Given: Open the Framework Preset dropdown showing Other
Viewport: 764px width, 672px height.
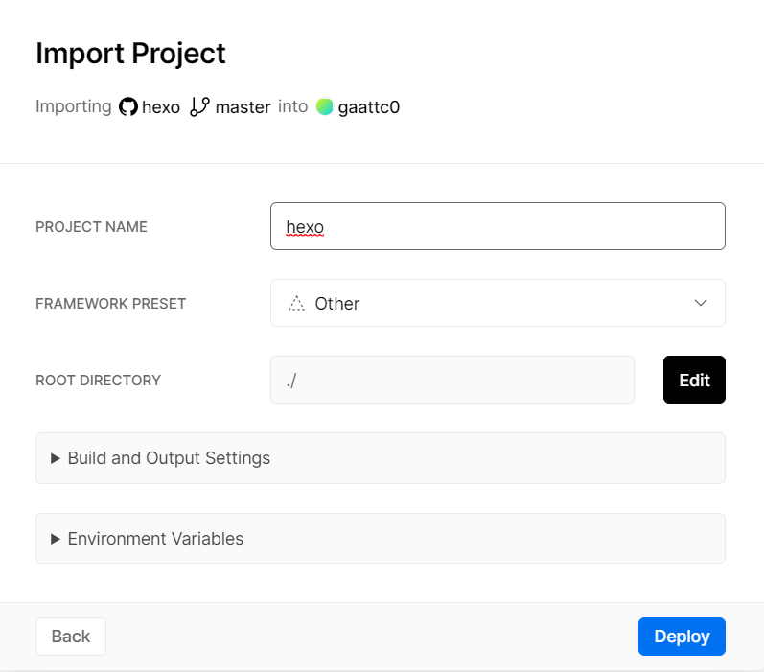Looking at the screenshot, I should point(498,303).
